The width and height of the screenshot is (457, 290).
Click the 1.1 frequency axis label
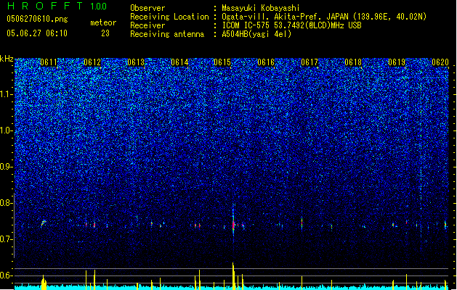[6, 94]
